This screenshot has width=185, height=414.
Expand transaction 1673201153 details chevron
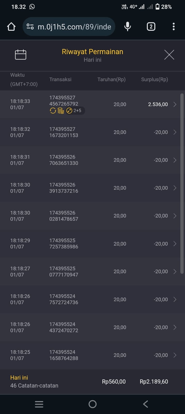click(x=175, y=132)
